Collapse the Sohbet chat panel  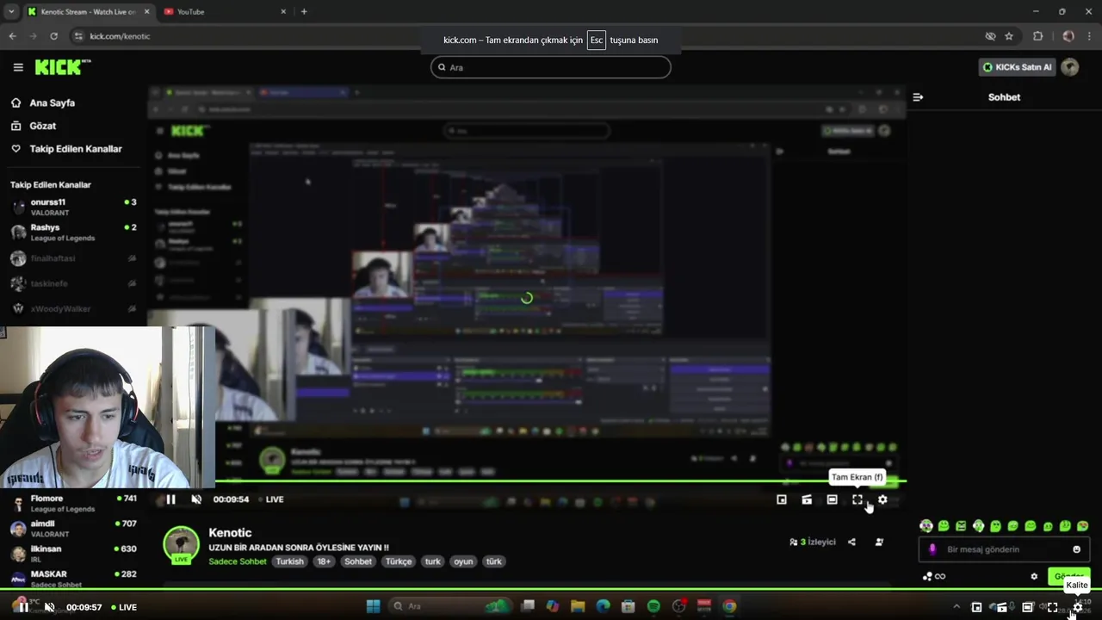(918, 97)
